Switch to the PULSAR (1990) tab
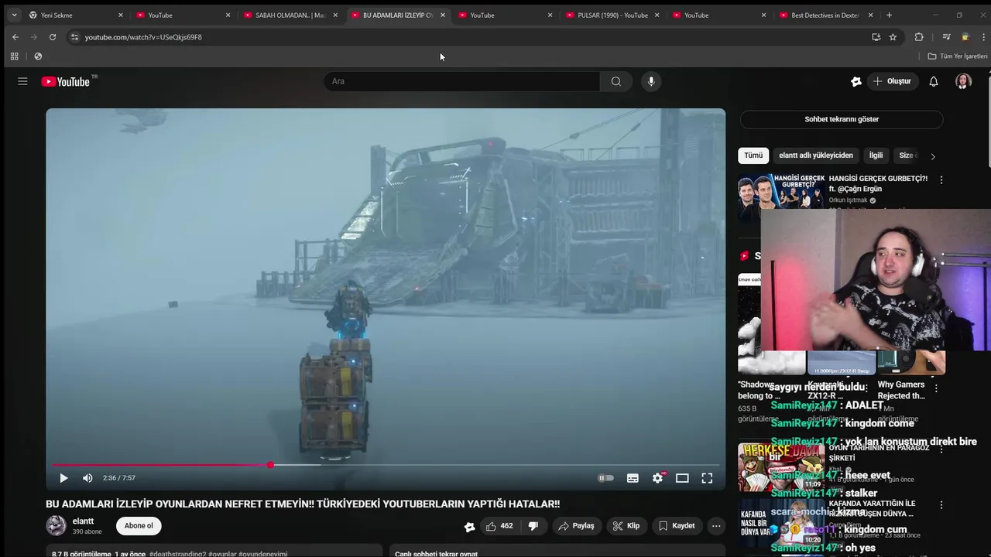The width and height of the screenshot is (991, 557). [612, 15]
